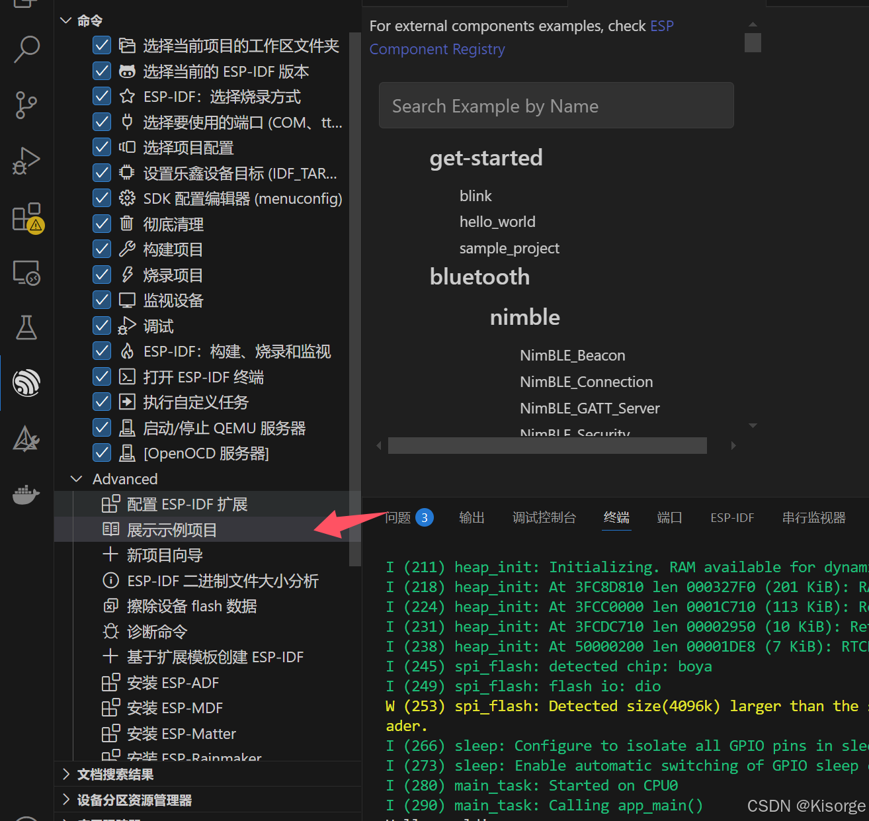Toggle checkbox for 监视设备

pyautogui.click(x=102, y=300)
